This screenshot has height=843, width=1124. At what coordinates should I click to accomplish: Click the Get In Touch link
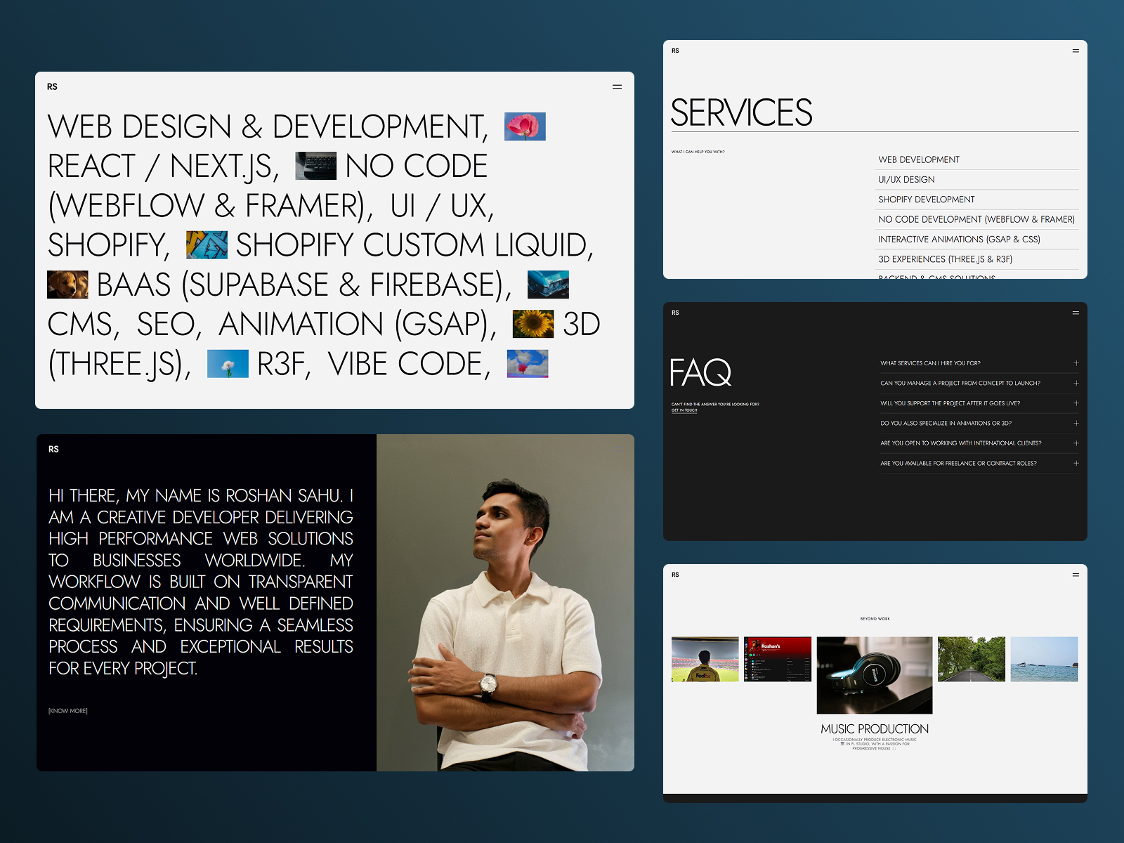(684, 410)
